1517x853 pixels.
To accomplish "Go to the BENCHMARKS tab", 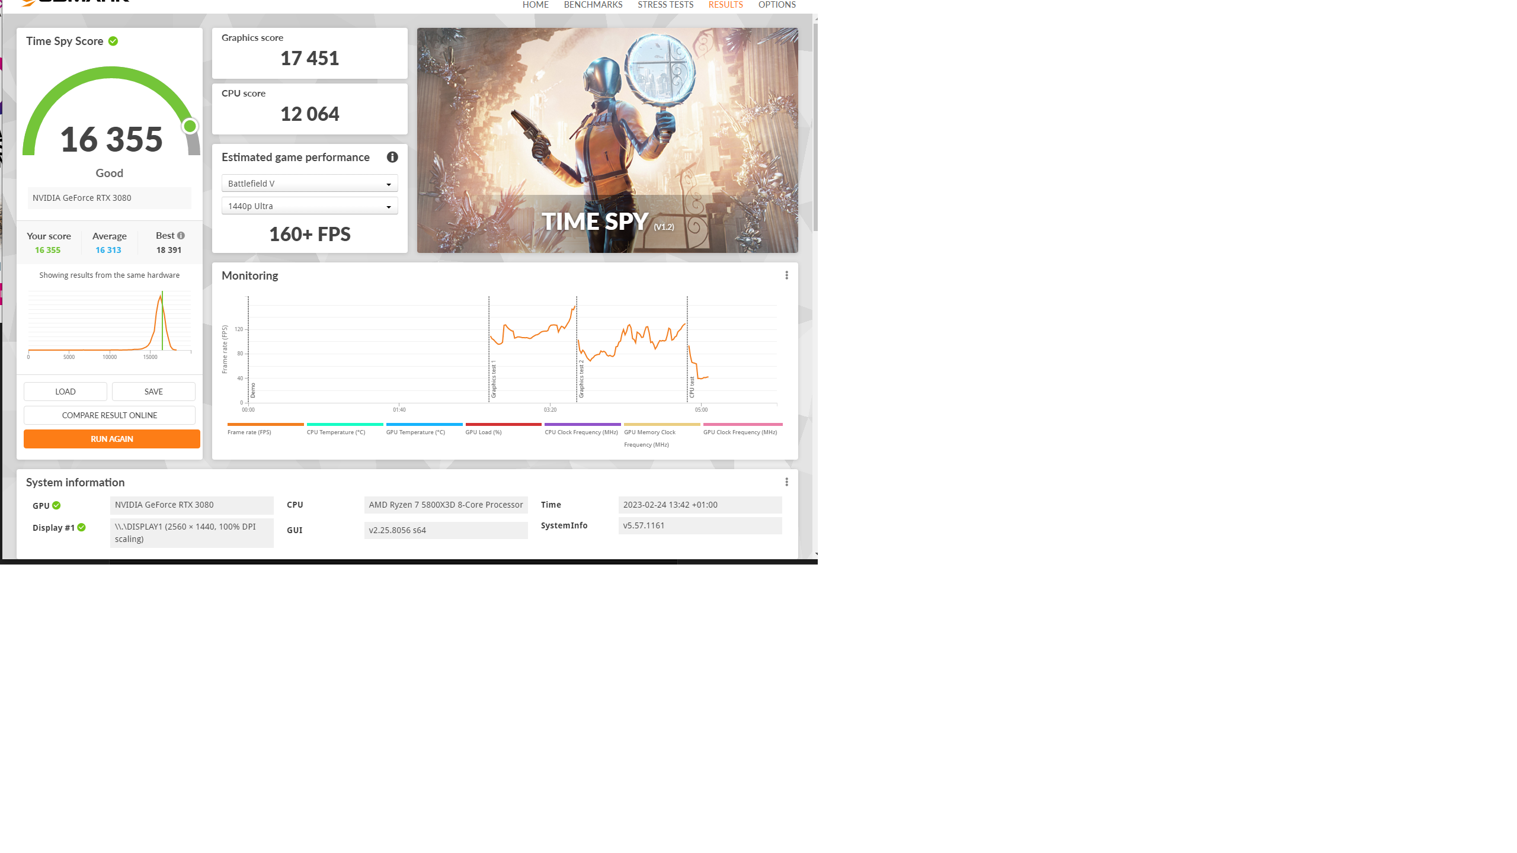I will (593, 5).
